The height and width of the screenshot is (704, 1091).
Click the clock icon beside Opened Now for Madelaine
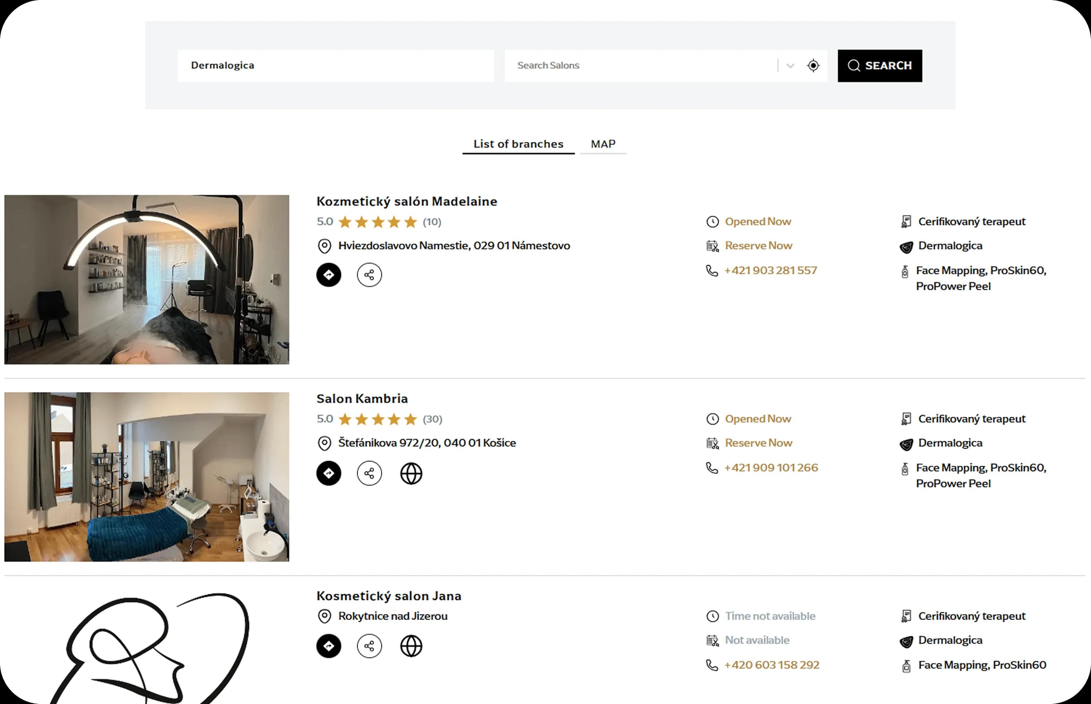coord(712,222)
